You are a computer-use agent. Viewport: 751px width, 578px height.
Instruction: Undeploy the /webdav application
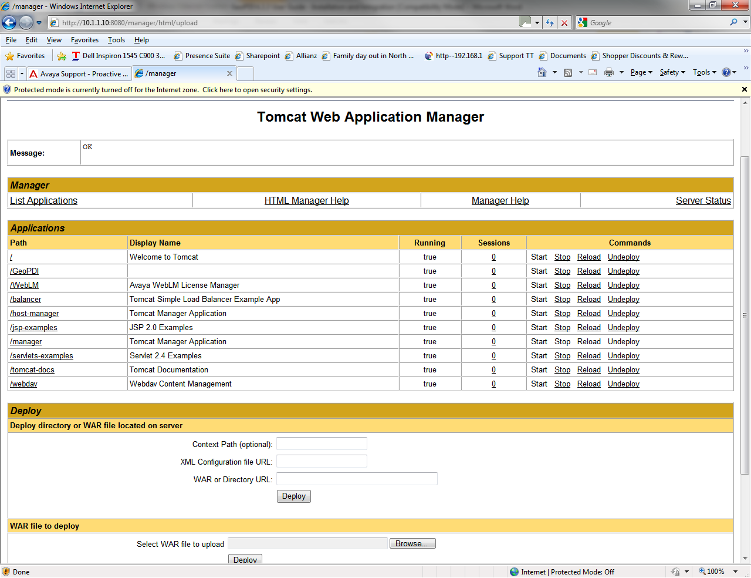click(x=624, y=384)
